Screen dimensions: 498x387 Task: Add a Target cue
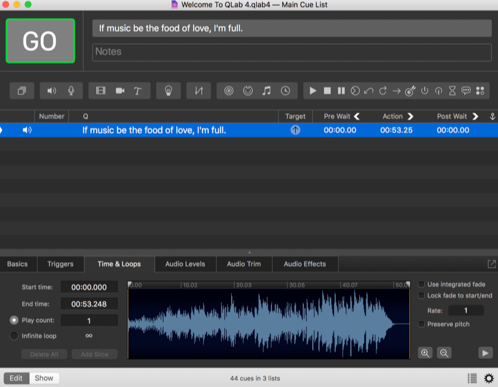410,91
